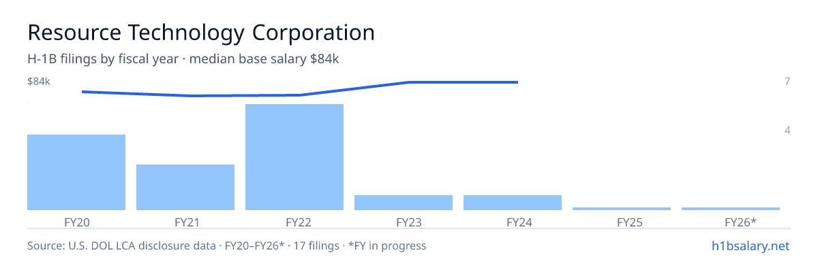Image resolution: width=818 pixels, height=272 pixels.
Task: Select the tallest FY22 bar
Action: (x=294, y=157)
